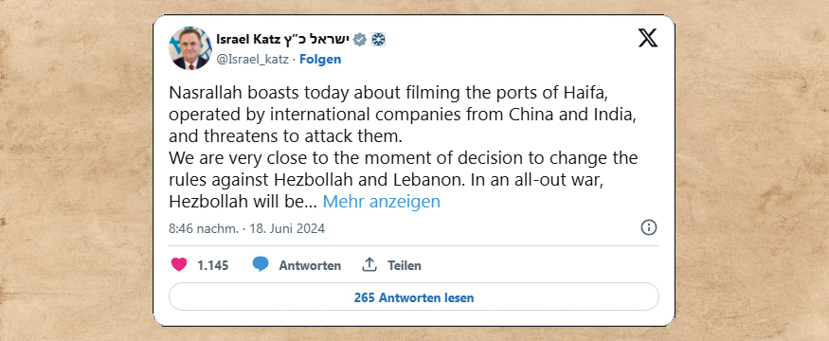Click the verified checkmark badge
Screen dimensions: 829x341
click(359, 40)
